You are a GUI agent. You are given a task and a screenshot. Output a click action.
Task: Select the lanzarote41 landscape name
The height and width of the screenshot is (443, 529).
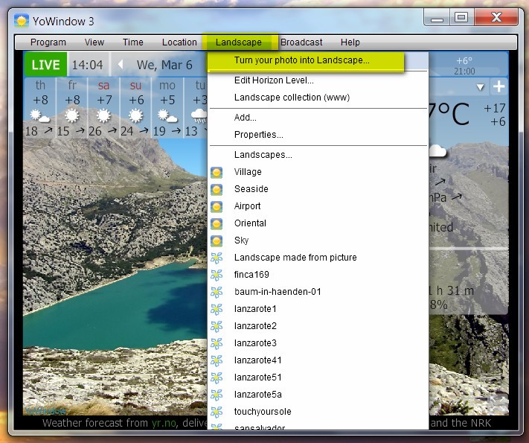pyautogui.click(x=257, y=360)
